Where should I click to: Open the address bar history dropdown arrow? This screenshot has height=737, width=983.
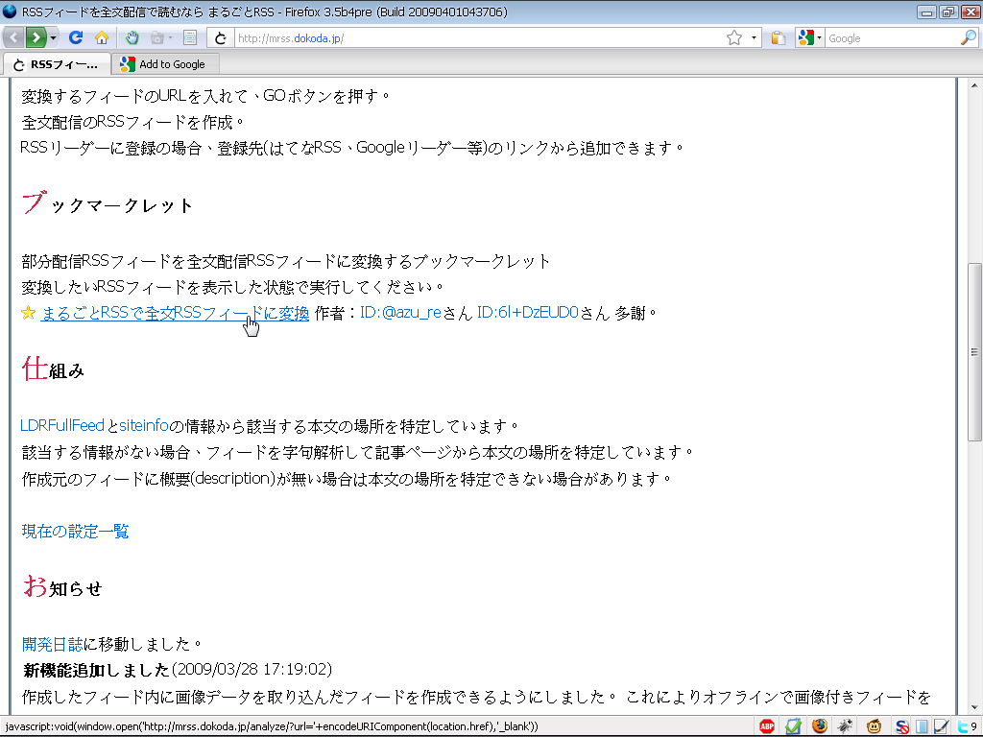tap(754, 38)
